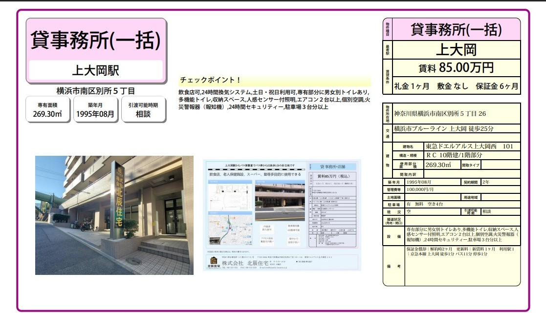Click the address 横浜市南区別所５丁目

96,91
